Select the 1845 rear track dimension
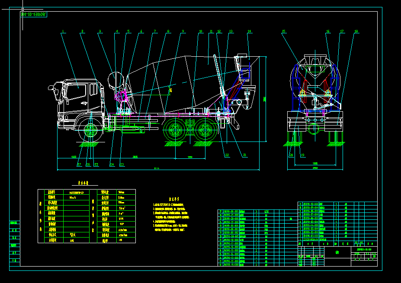401x283 pixels. tap(315, 163)
